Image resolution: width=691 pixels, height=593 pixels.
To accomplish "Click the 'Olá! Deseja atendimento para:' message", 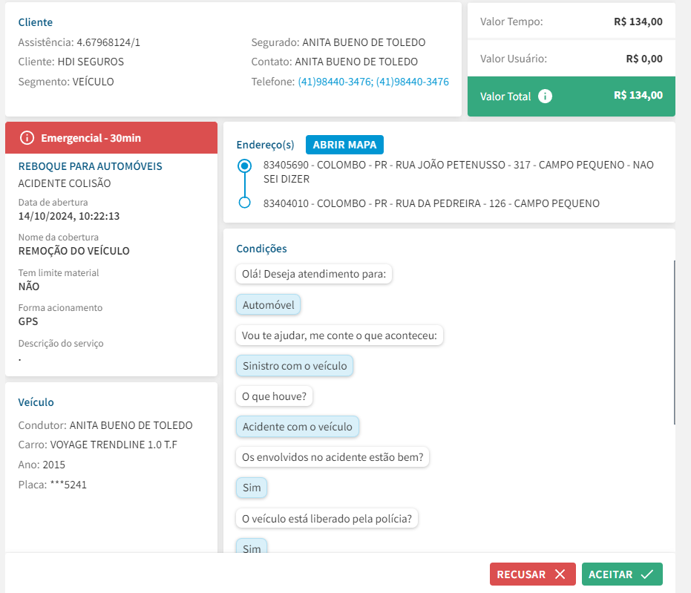I will coord(314,274).
